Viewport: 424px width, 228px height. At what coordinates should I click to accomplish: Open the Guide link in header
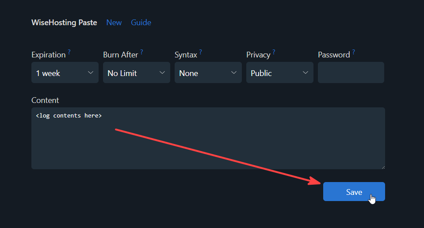pos(141,23)
